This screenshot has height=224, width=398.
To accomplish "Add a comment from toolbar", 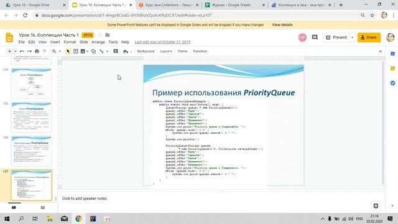I will [116, 51].
